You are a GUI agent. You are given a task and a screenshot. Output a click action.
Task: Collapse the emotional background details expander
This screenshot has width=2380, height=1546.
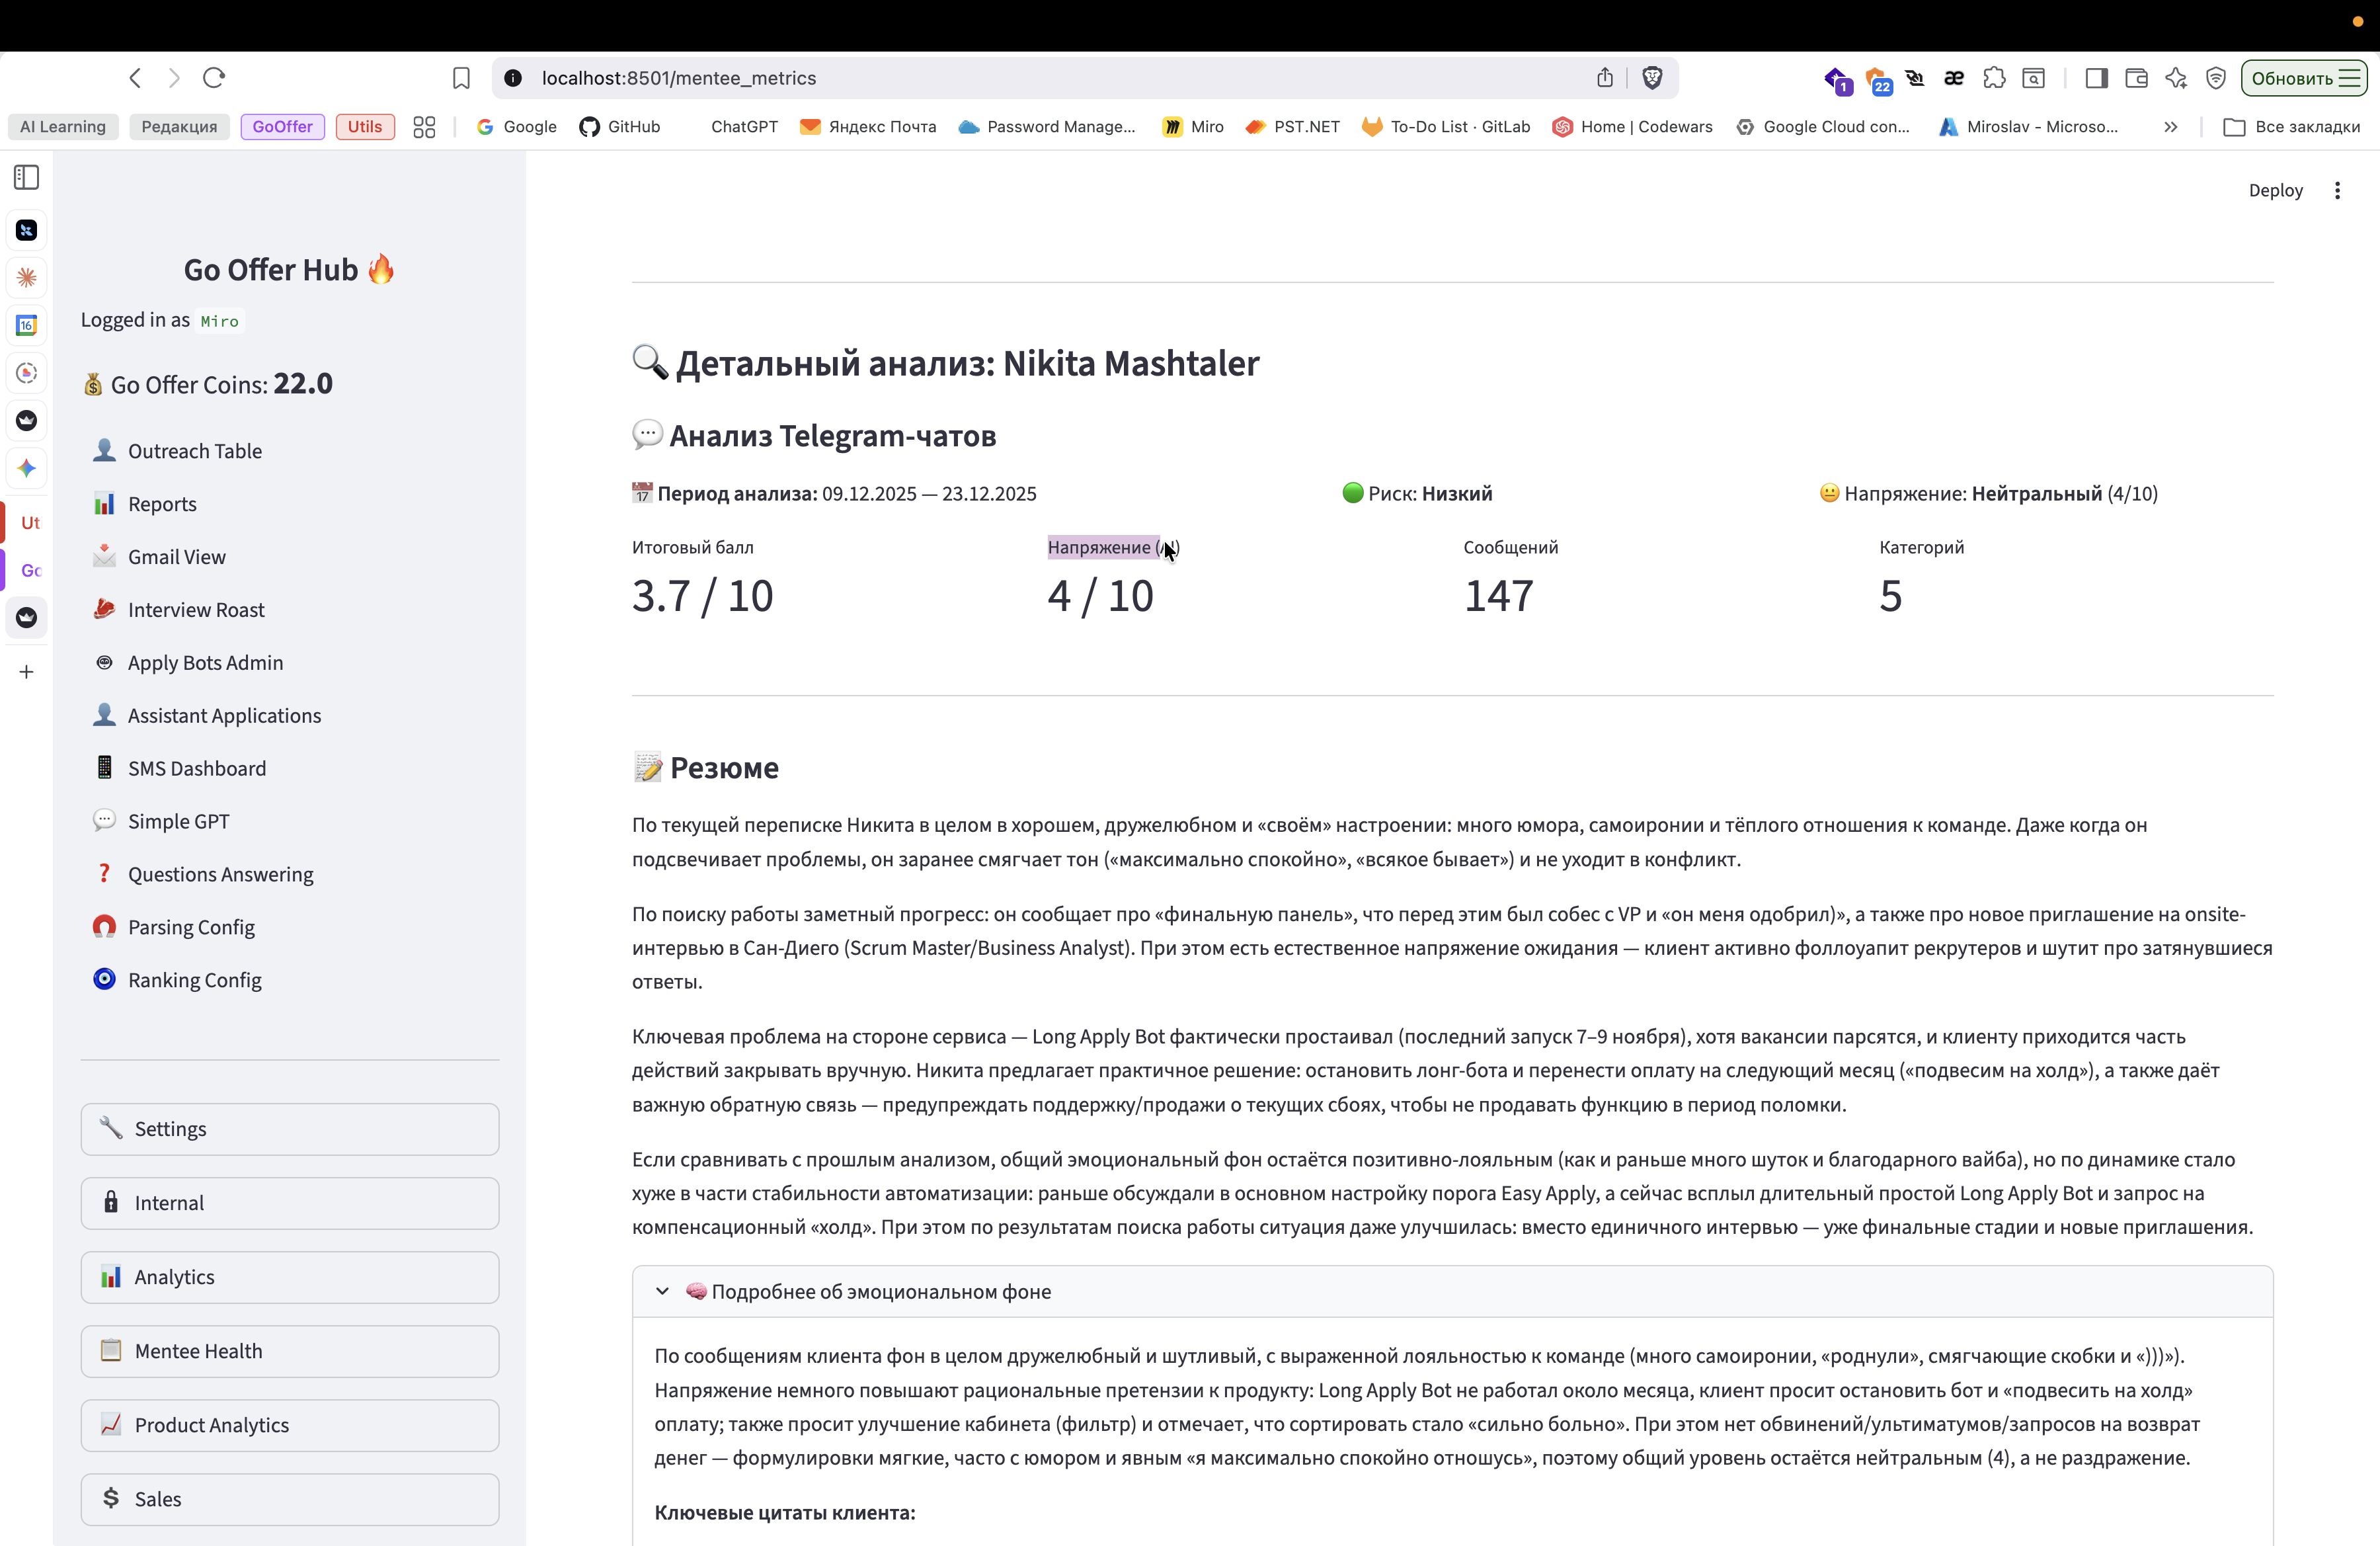tap(662, 1291)
